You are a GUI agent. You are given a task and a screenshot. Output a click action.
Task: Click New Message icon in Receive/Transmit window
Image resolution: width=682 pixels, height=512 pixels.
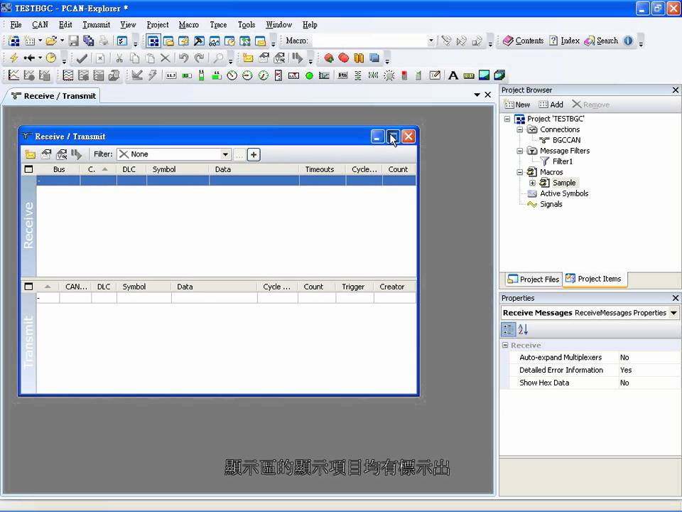coord(30,154)
